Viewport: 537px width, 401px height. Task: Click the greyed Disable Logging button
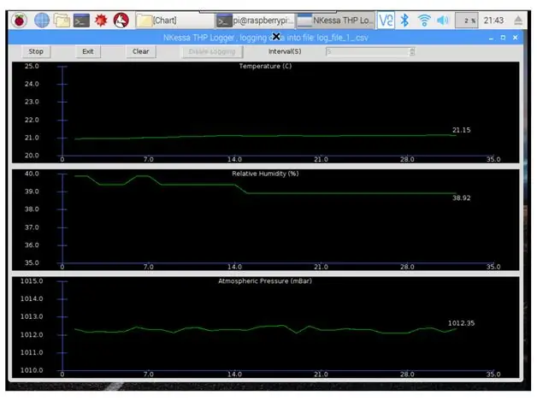click(x=212, y=51)
